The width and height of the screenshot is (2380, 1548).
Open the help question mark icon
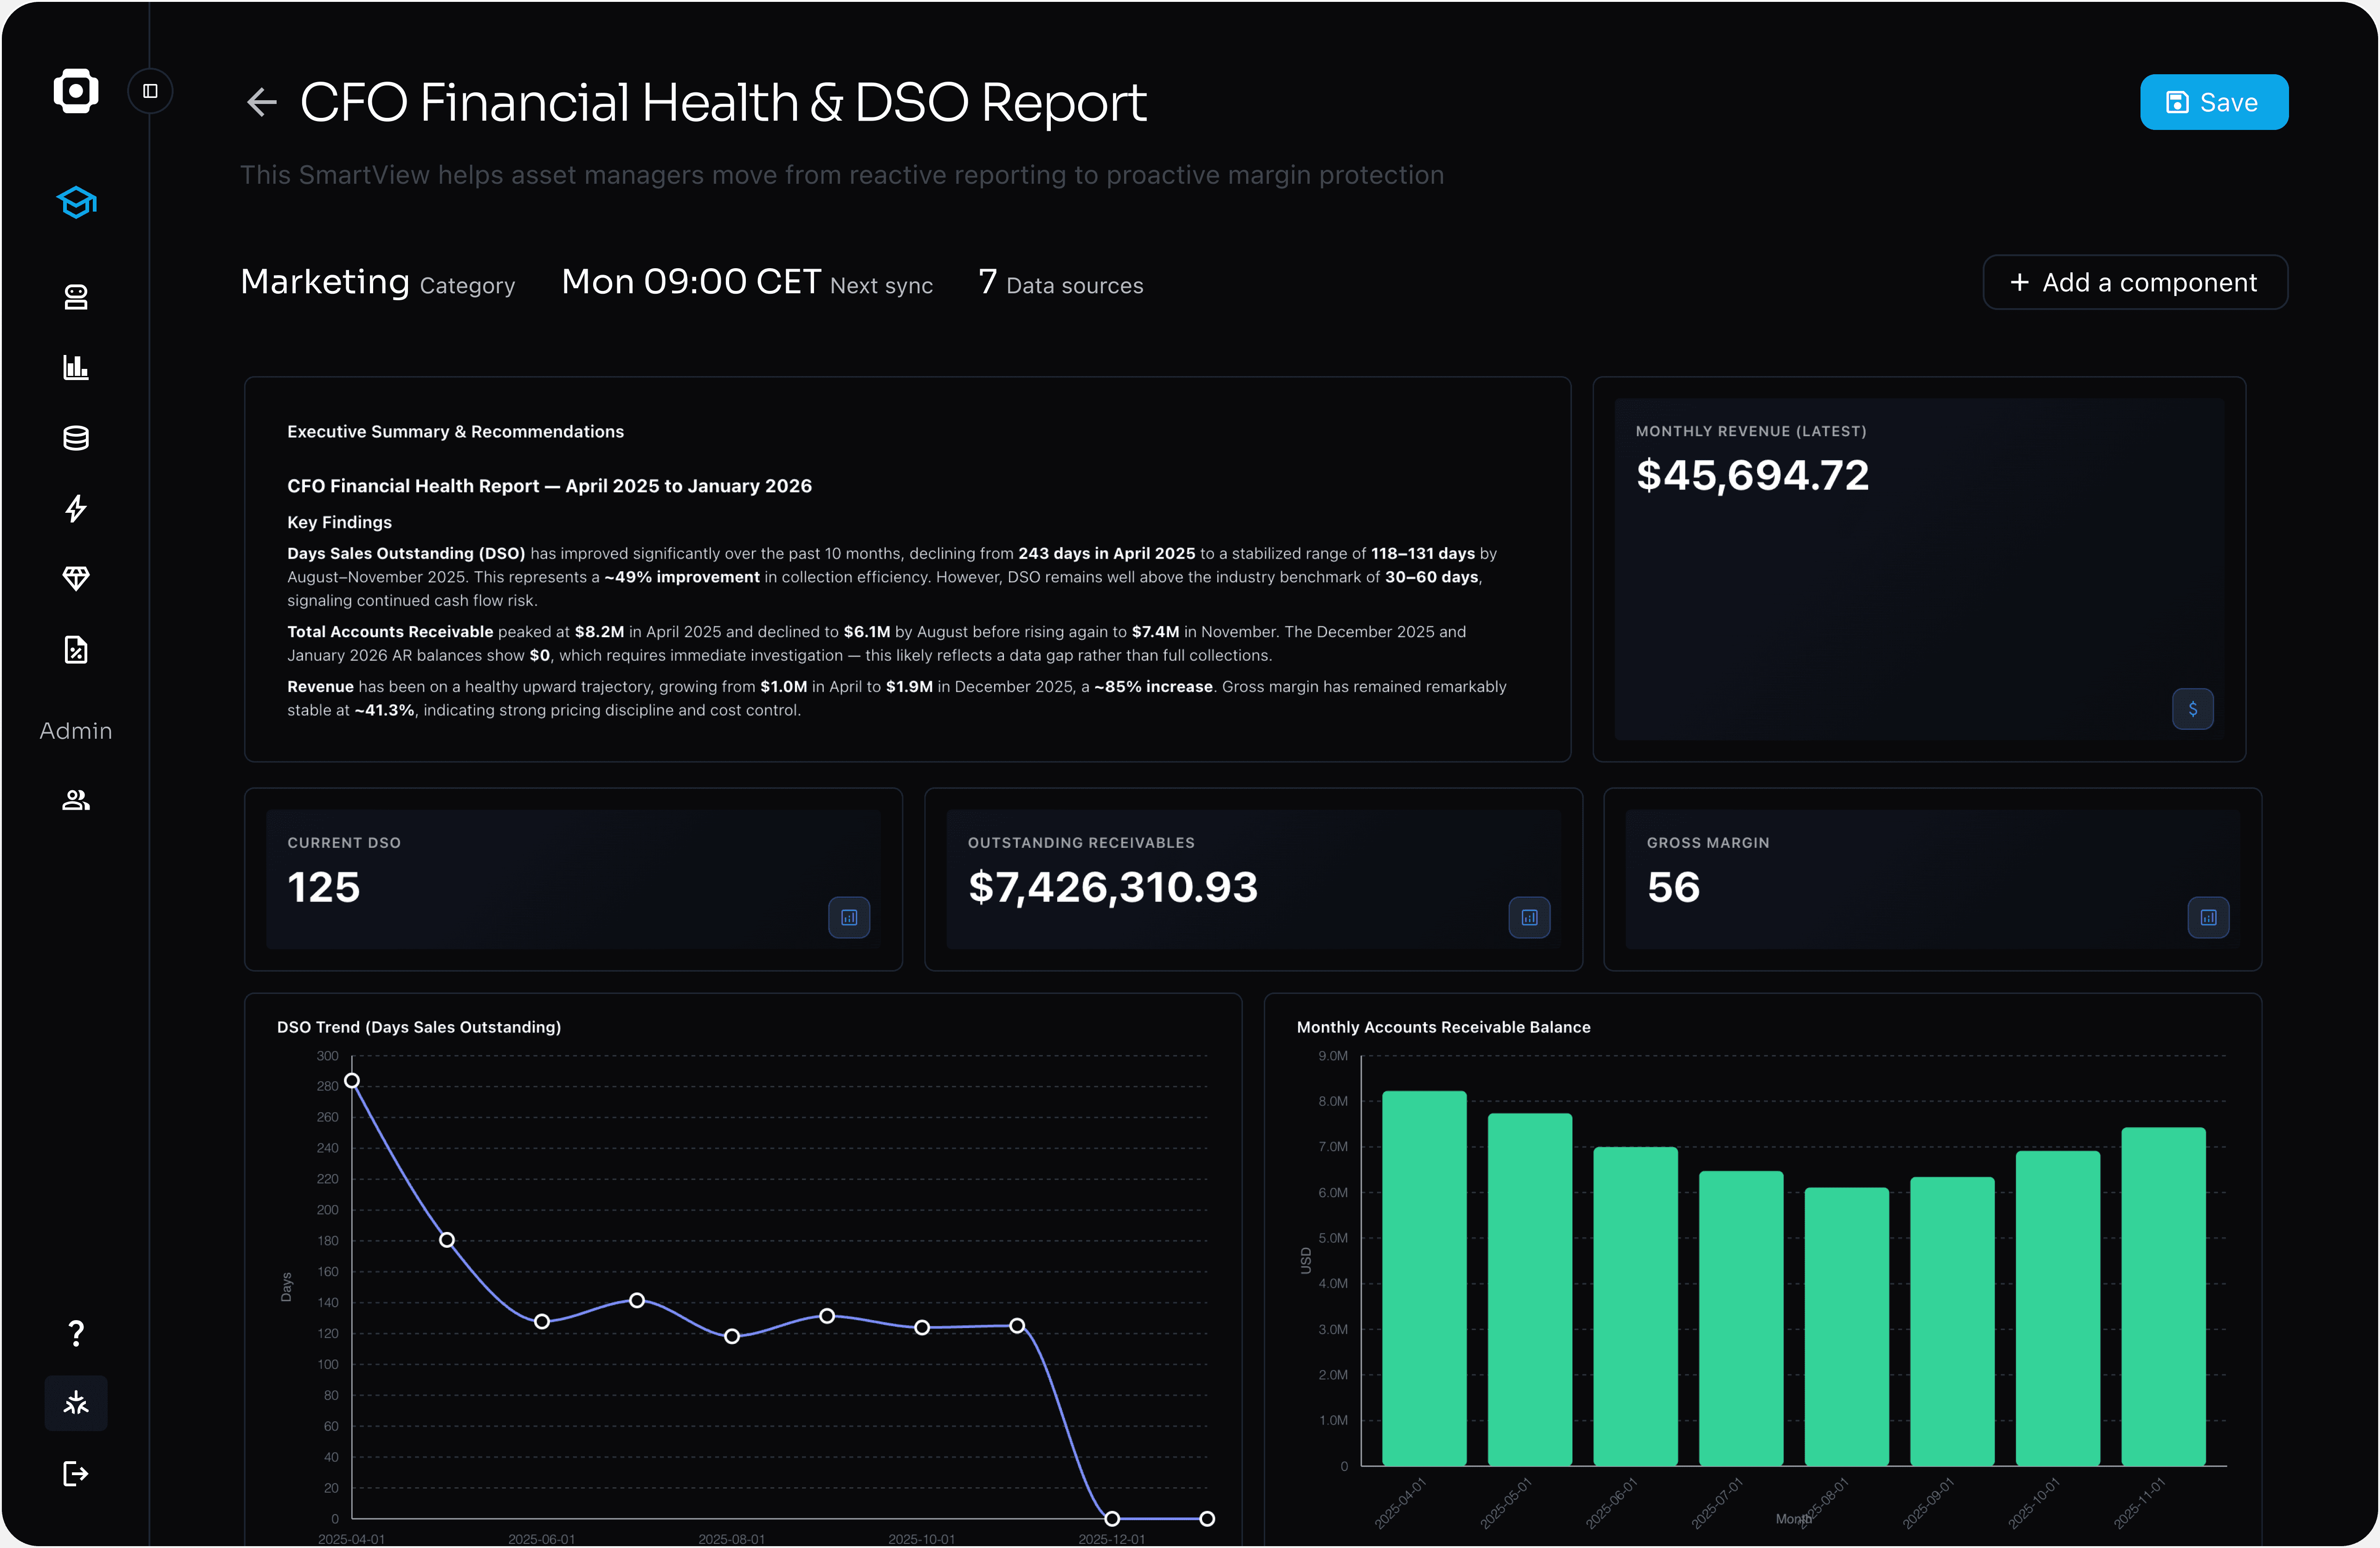coord(76,1333)
